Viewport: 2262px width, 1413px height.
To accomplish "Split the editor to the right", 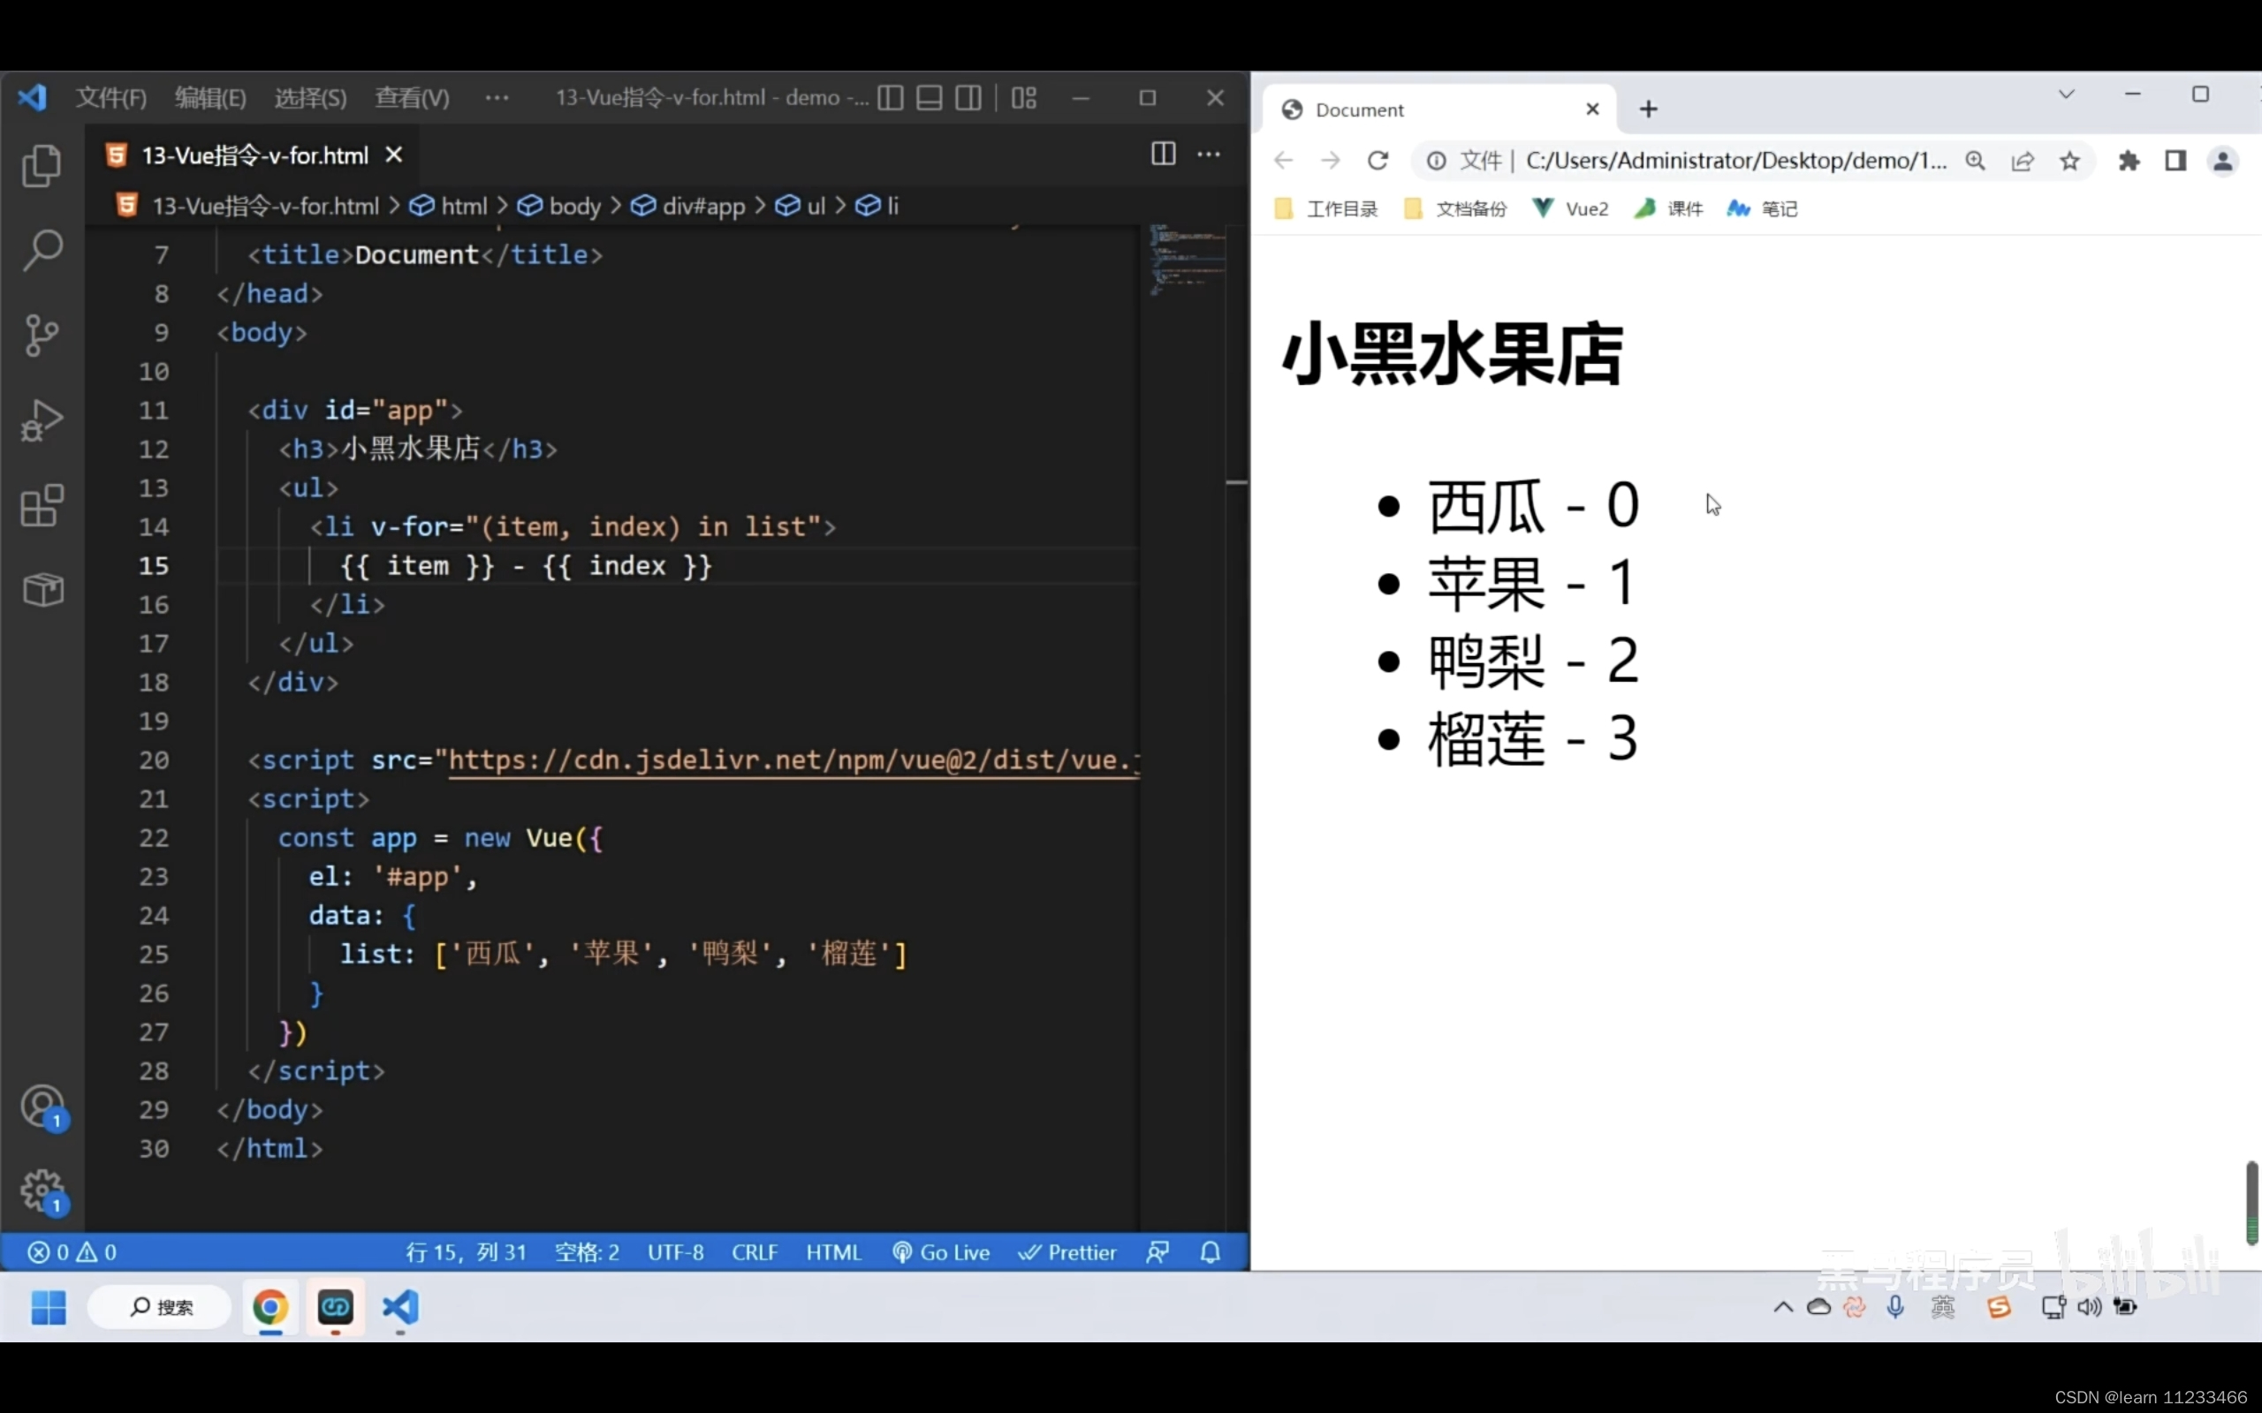I will [1163, 155].
